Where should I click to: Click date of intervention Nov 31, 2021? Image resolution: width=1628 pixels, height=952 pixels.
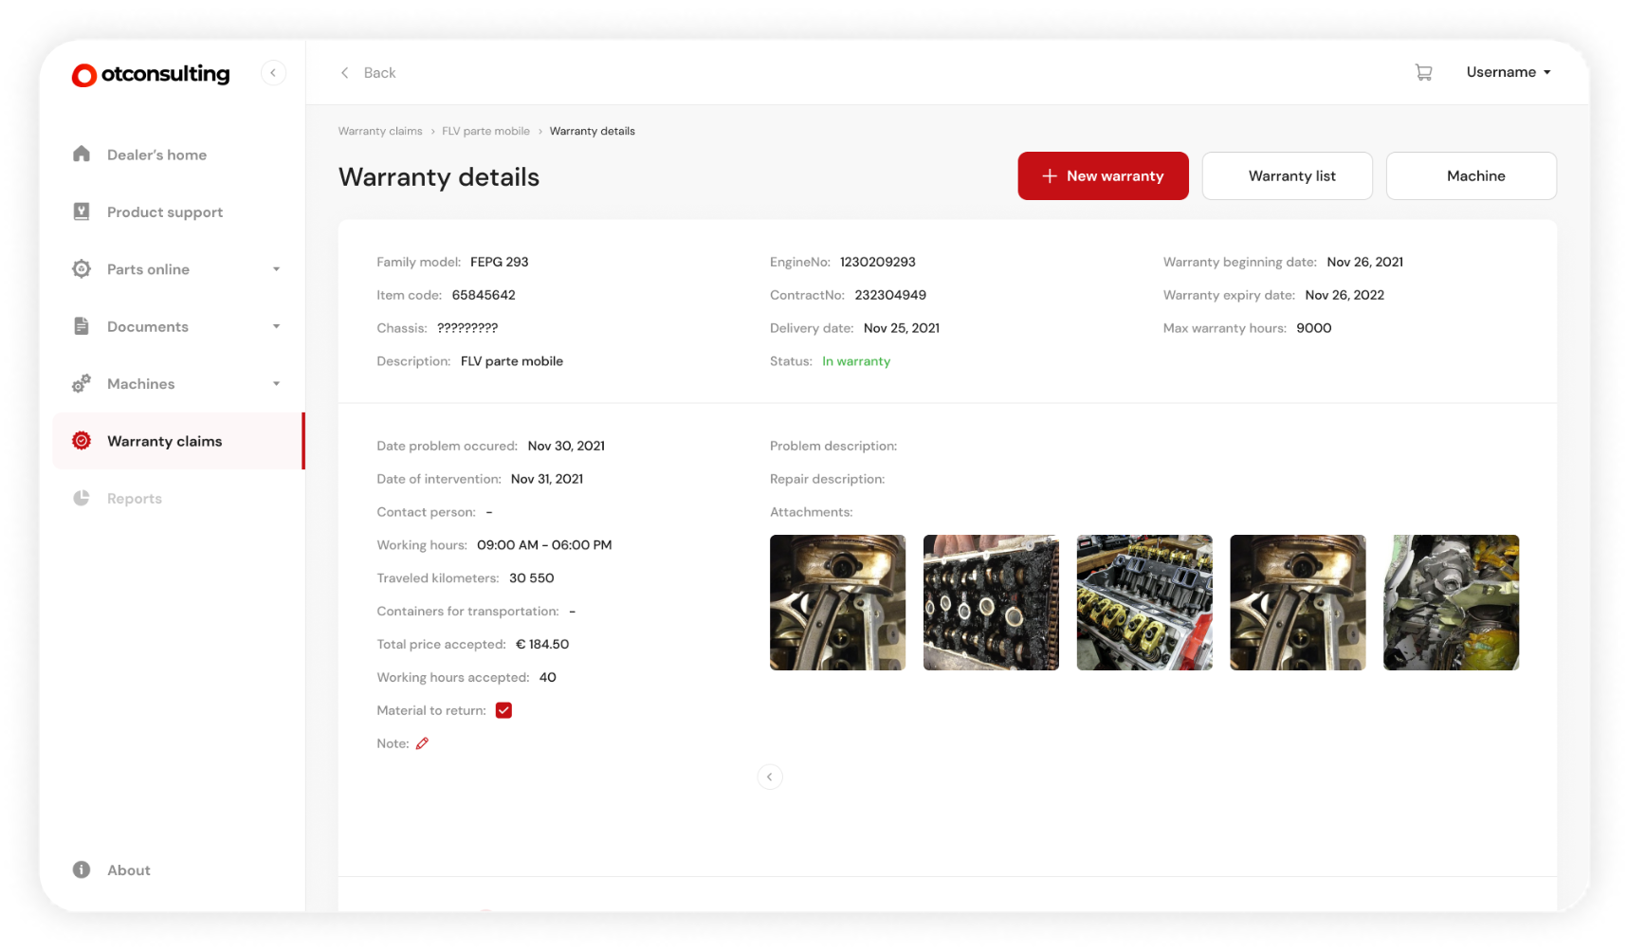coord(547,479)
